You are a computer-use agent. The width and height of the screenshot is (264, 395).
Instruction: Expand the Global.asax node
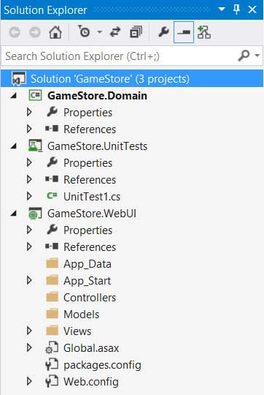(29, 347)
